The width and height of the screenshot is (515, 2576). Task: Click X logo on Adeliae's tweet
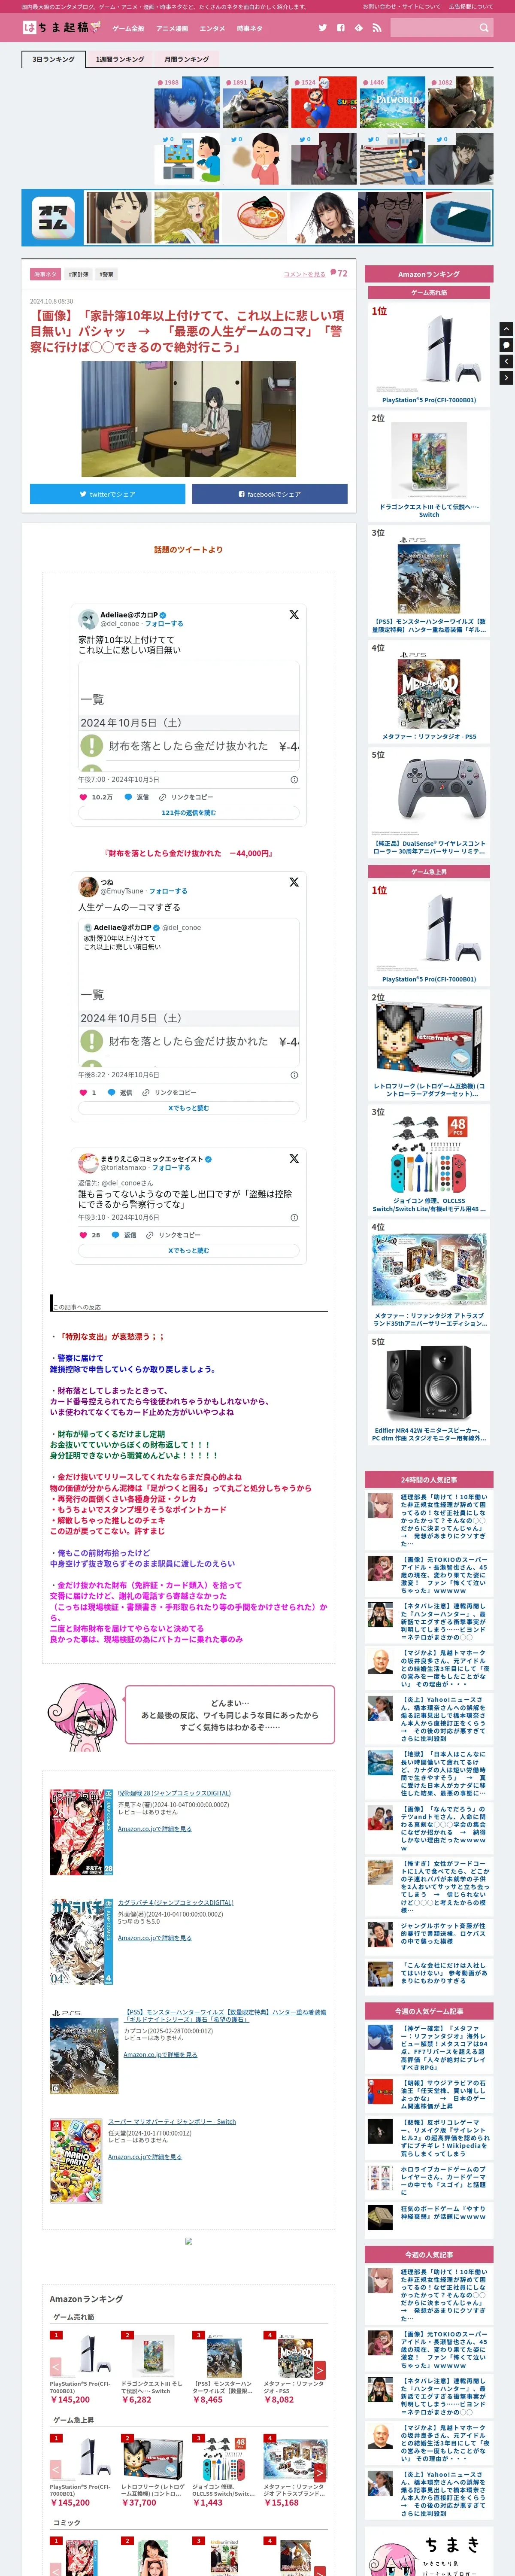coord(294,615)
